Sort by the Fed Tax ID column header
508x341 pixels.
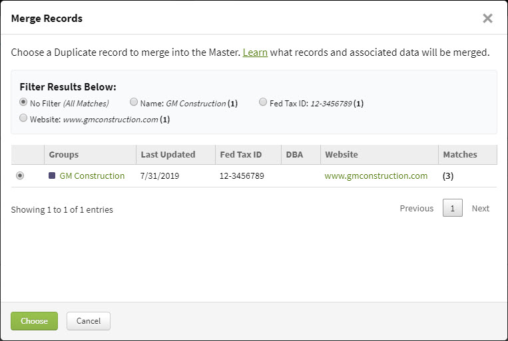248,155
